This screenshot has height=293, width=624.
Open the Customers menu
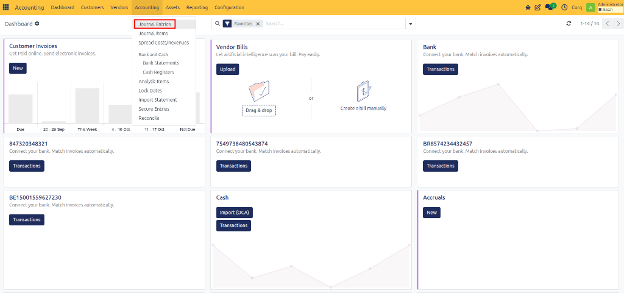(93, 7)
